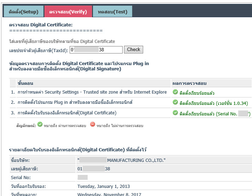Go to the ทดสอบ(Test) tab
This screenshot has width=252, height=196.
click(x=112, y=11)
